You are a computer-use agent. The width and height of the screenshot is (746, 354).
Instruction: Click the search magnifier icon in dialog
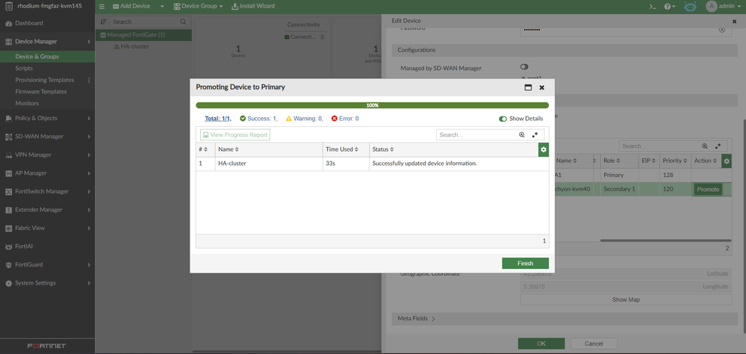[x=521, y=134]
